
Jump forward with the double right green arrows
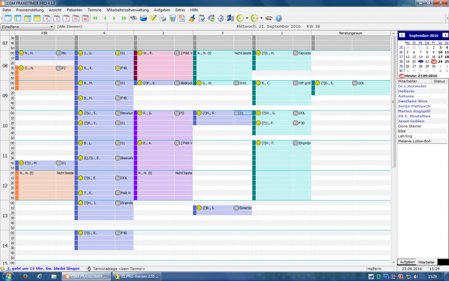point(124,18)
